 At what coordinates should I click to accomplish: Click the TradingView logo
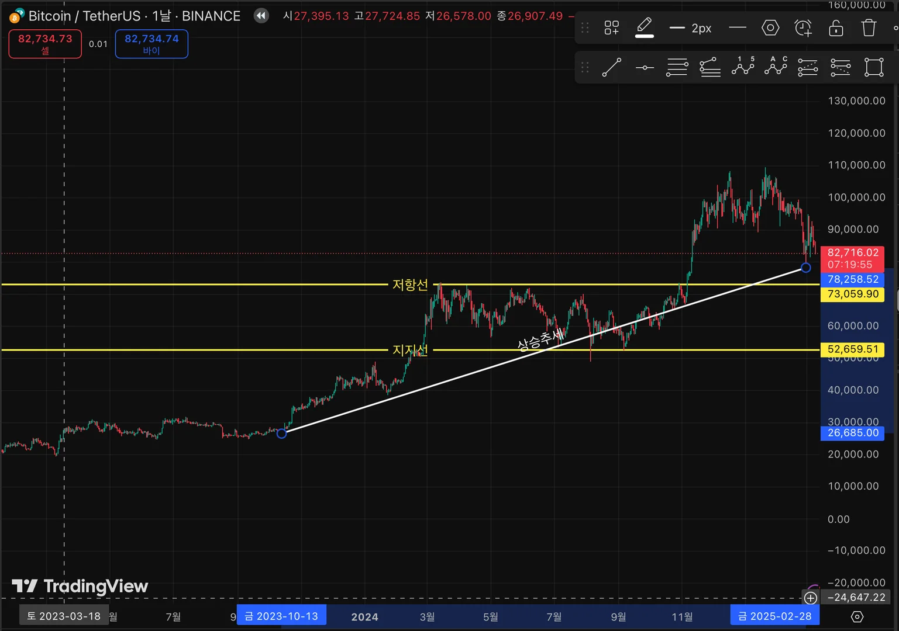(80, 586)
